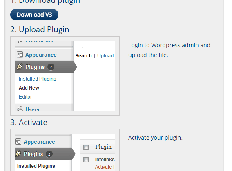Open the Editor submenu item

(x=25, y=97)
